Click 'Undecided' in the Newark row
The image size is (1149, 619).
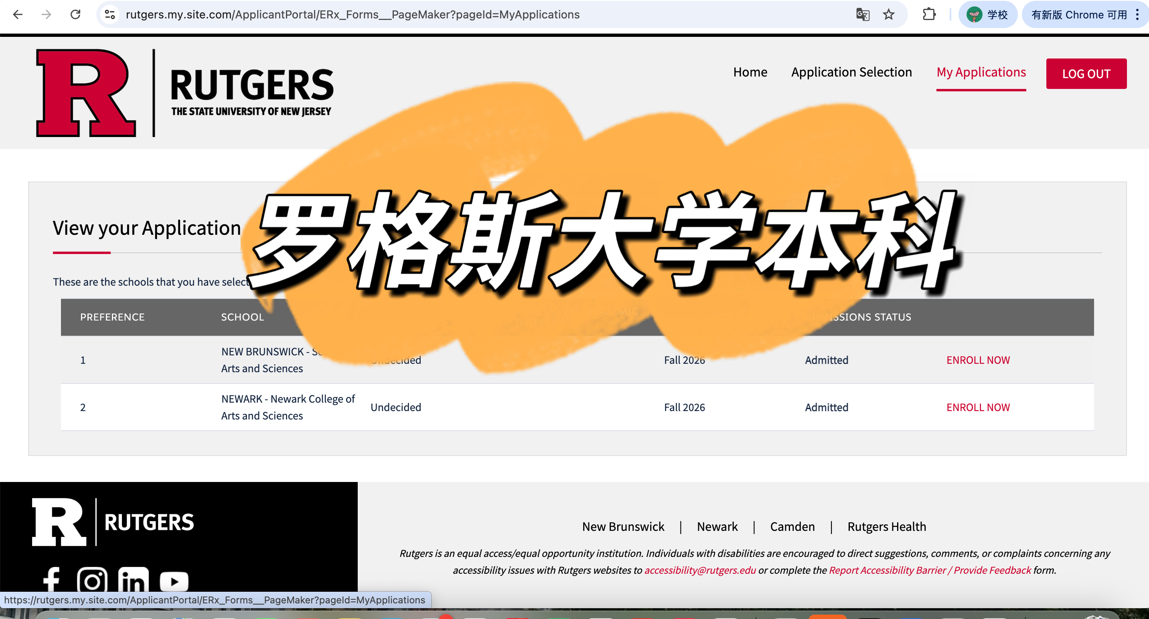point(396,407)
